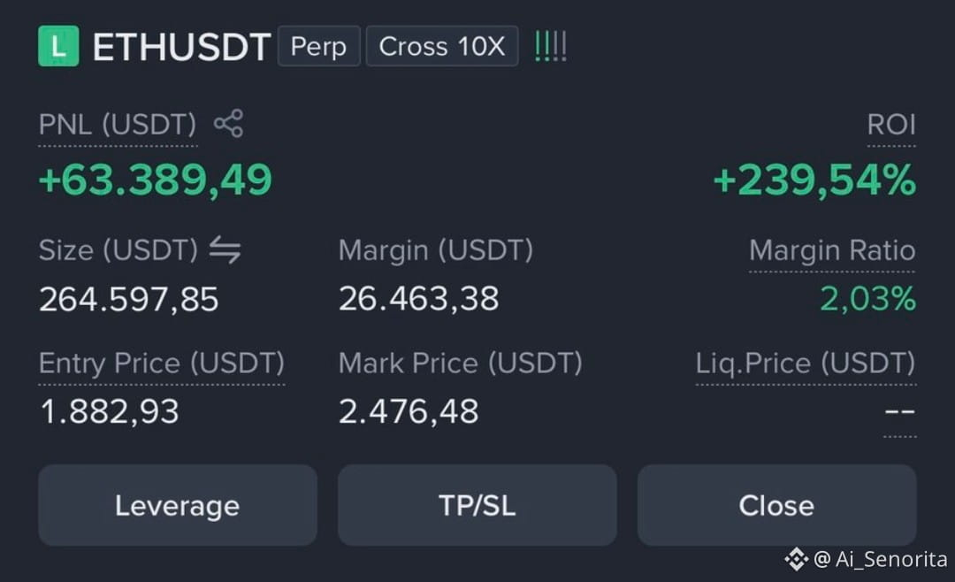Image resolution: width=955 pixels, height=582 pixels.
Task: Tap the Margin Ratio label
Action: coord(832,250)
